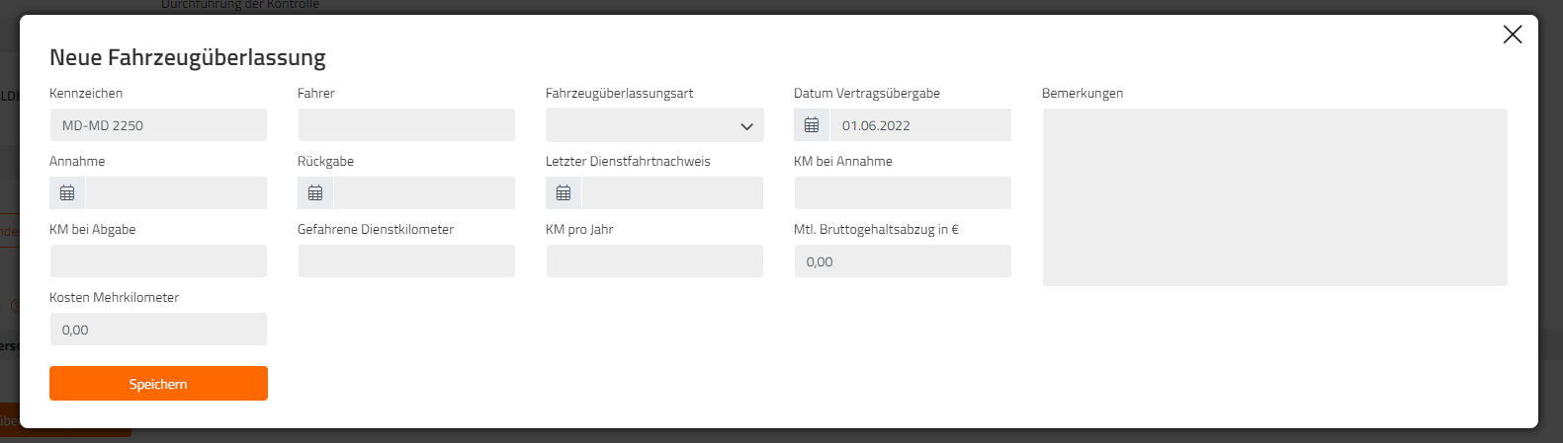Focus the Kennzeichen field MD-MD 2250

(x=158, y=125)
